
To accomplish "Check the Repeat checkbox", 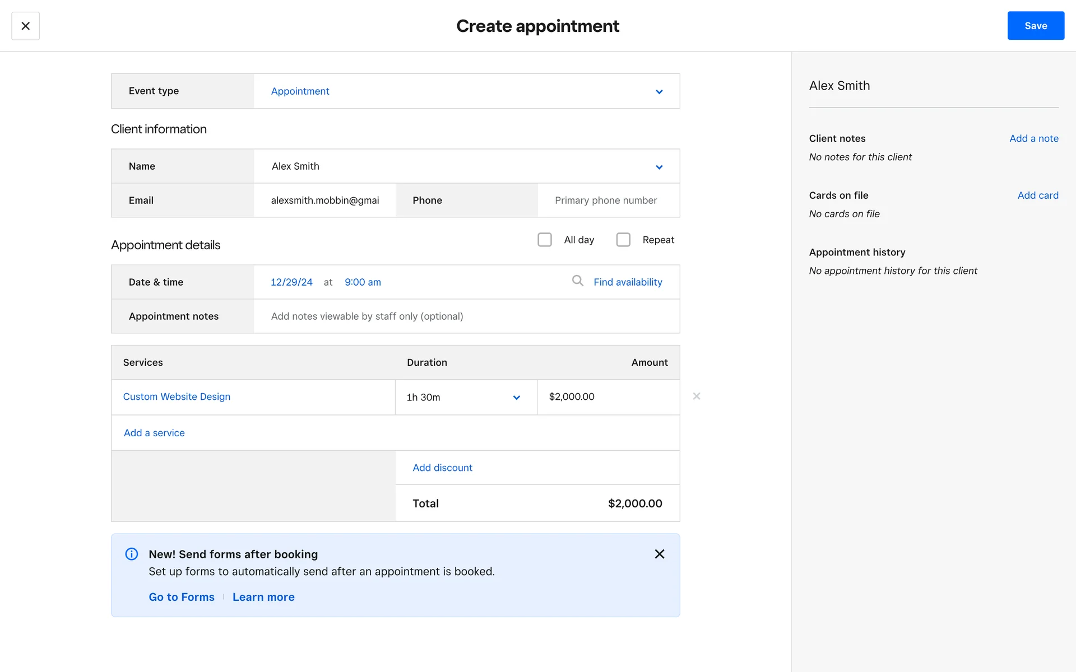I will (x=623, y=240).
